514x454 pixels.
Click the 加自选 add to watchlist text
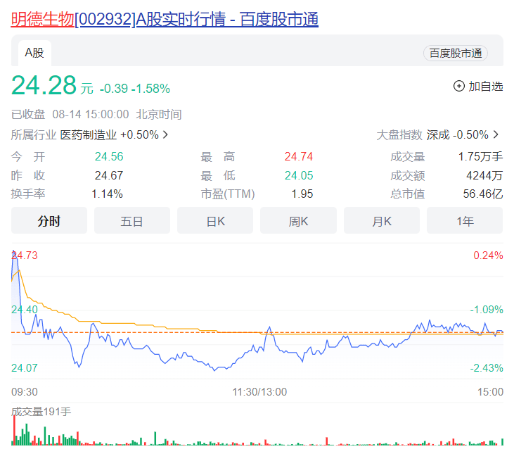(486, 87)
